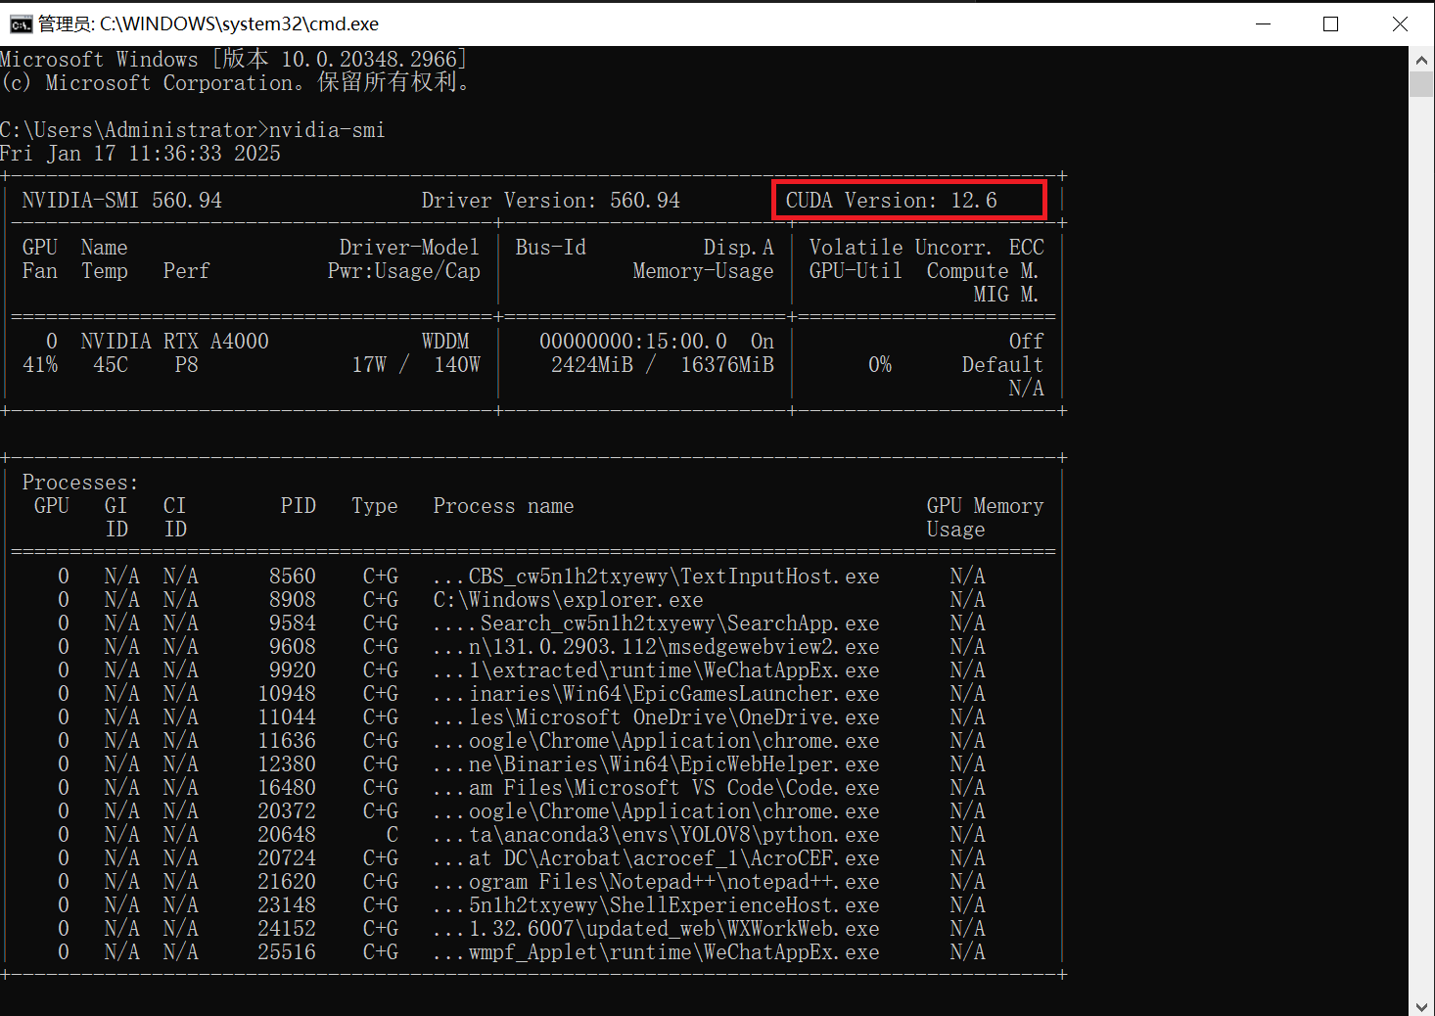The image size is (1435, 1016).
Task: Click the VS Code Code.exe process entry
Action: (673, 788)
